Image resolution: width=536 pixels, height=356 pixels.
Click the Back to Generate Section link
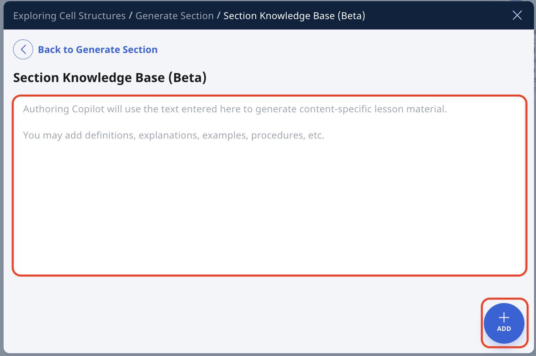point(98,49)
